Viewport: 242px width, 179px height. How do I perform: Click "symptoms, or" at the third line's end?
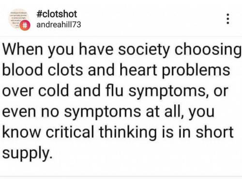(x=179, y=92)
